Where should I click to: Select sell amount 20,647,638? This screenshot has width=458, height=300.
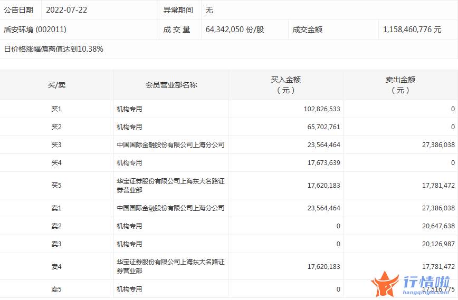pyautogui.click(x=438, y=226)
